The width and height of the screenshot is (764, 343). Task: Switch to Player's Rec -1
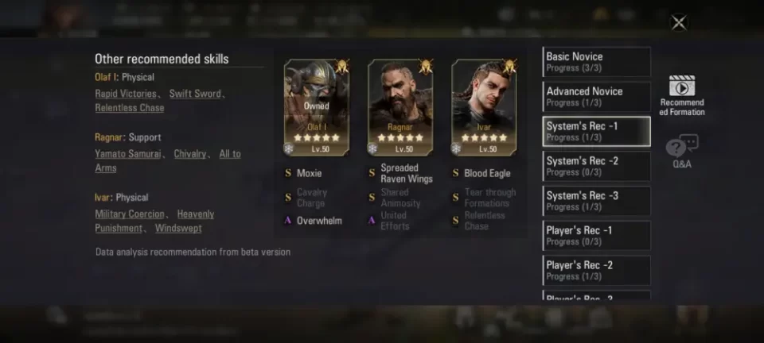(596, 236)
